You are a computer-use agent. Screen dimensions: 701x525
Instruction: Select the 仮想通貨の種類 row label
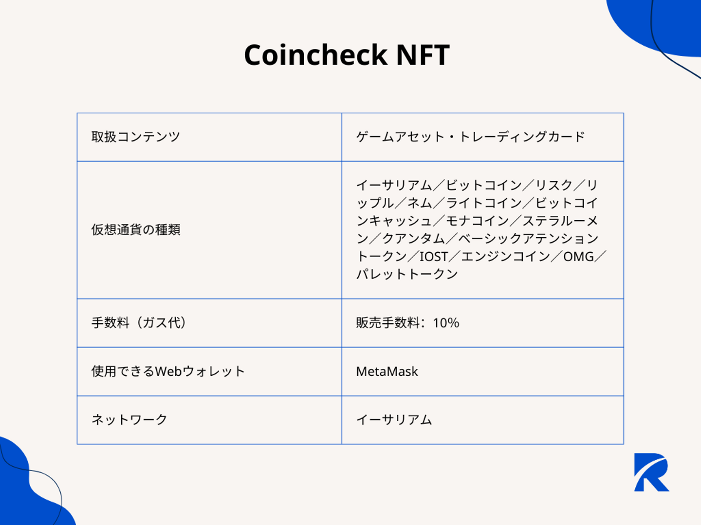(135, 229)
